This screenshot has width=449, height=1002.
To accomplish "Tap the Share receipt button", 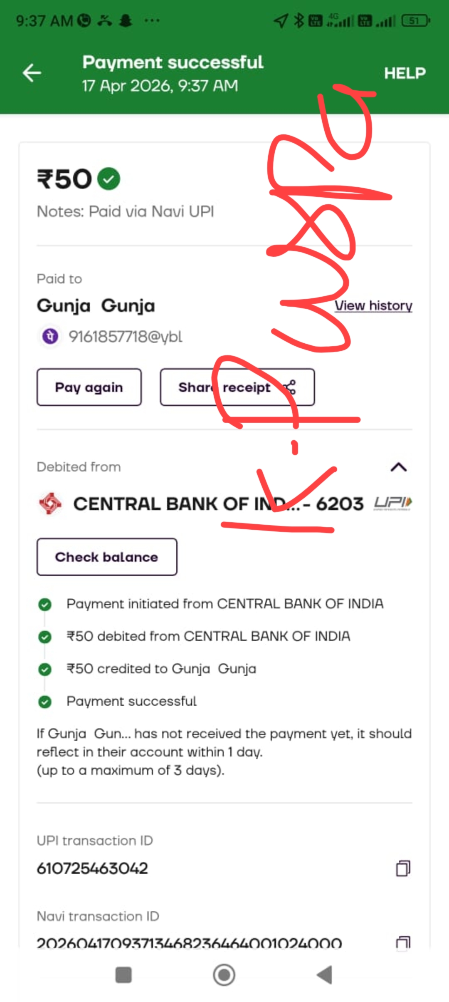I will coord(237,387).
